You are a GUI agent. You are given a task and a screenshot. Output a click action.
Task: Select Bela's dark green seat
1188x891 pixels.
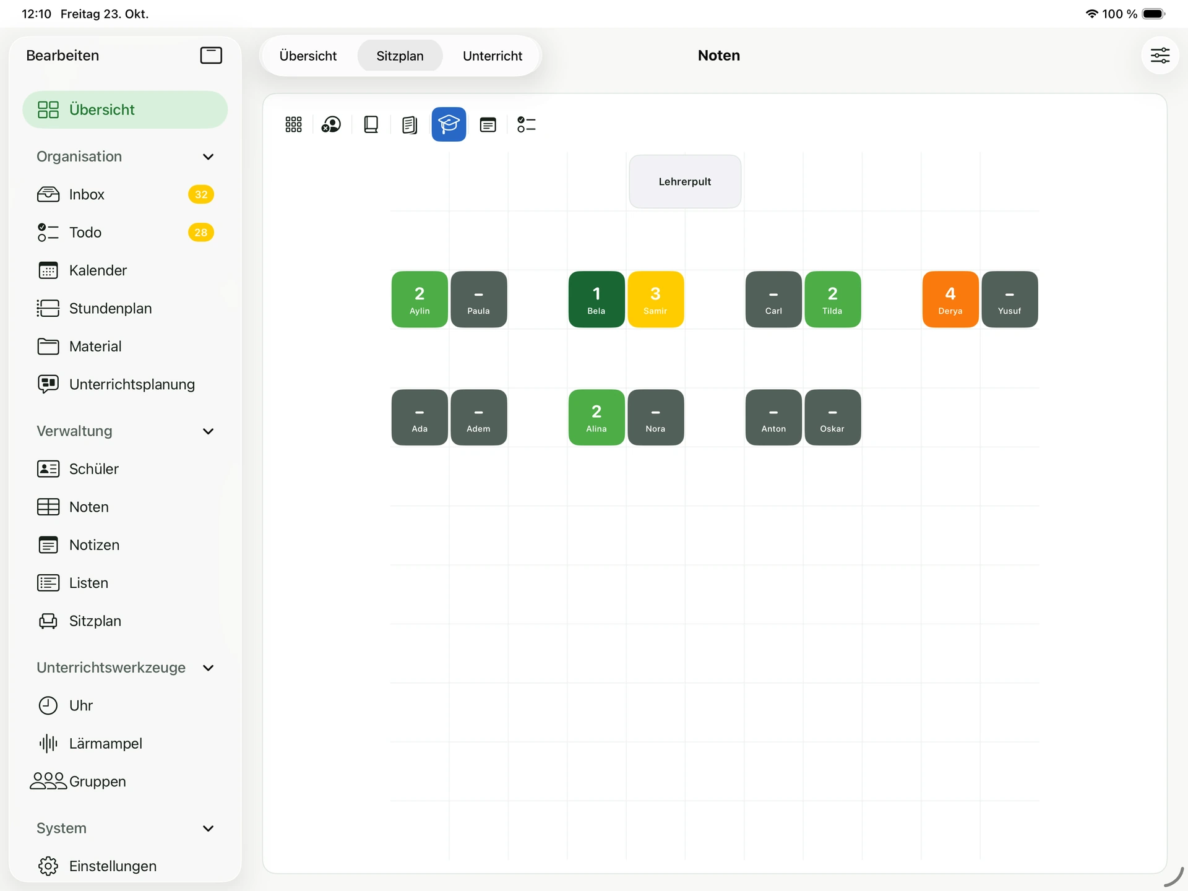[596, 299]
